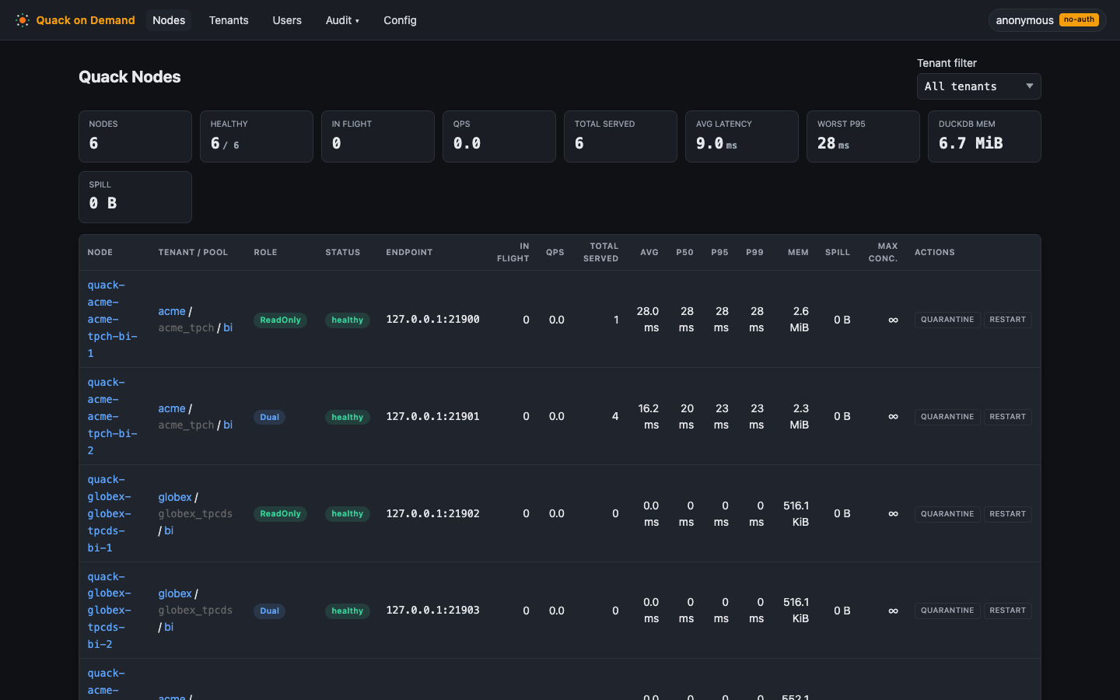This screenshot has width=1120, height=700.
Task: Click acme tenant link in 21901 row
Action: tap(172, 408)
